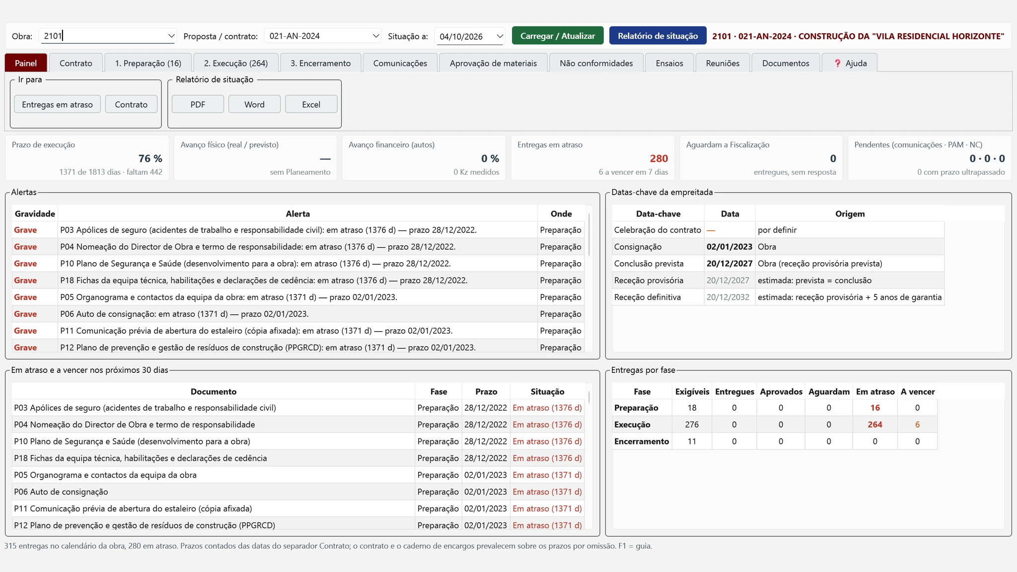Click the Prazo column header in the overdue table

(x=486, y=391)
